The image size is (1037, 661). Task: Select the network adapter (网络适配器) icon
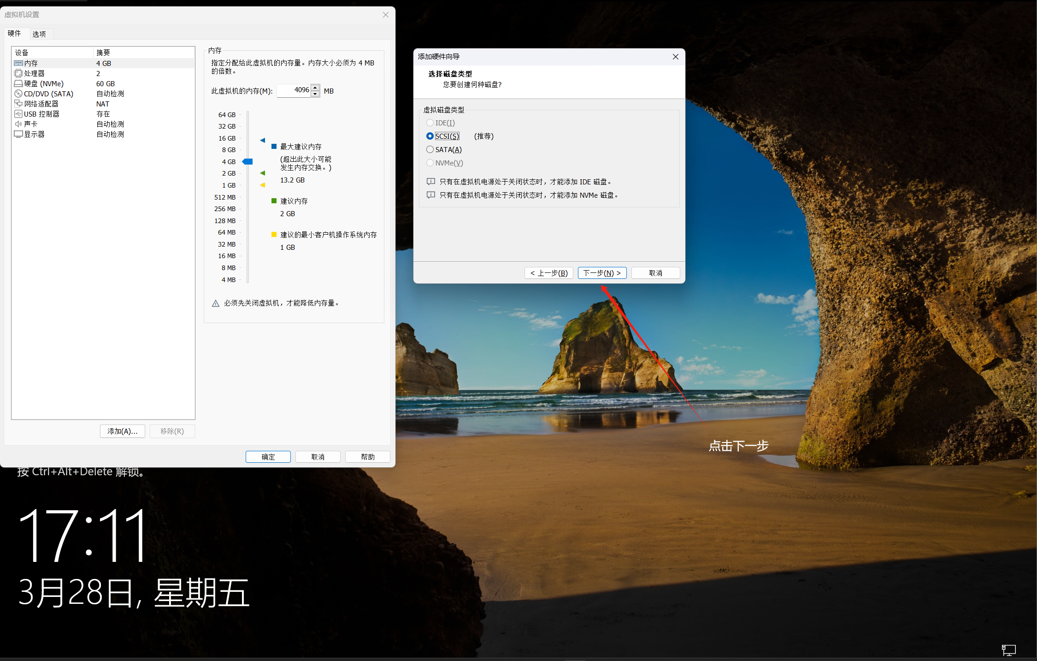(x=18, y=104)
